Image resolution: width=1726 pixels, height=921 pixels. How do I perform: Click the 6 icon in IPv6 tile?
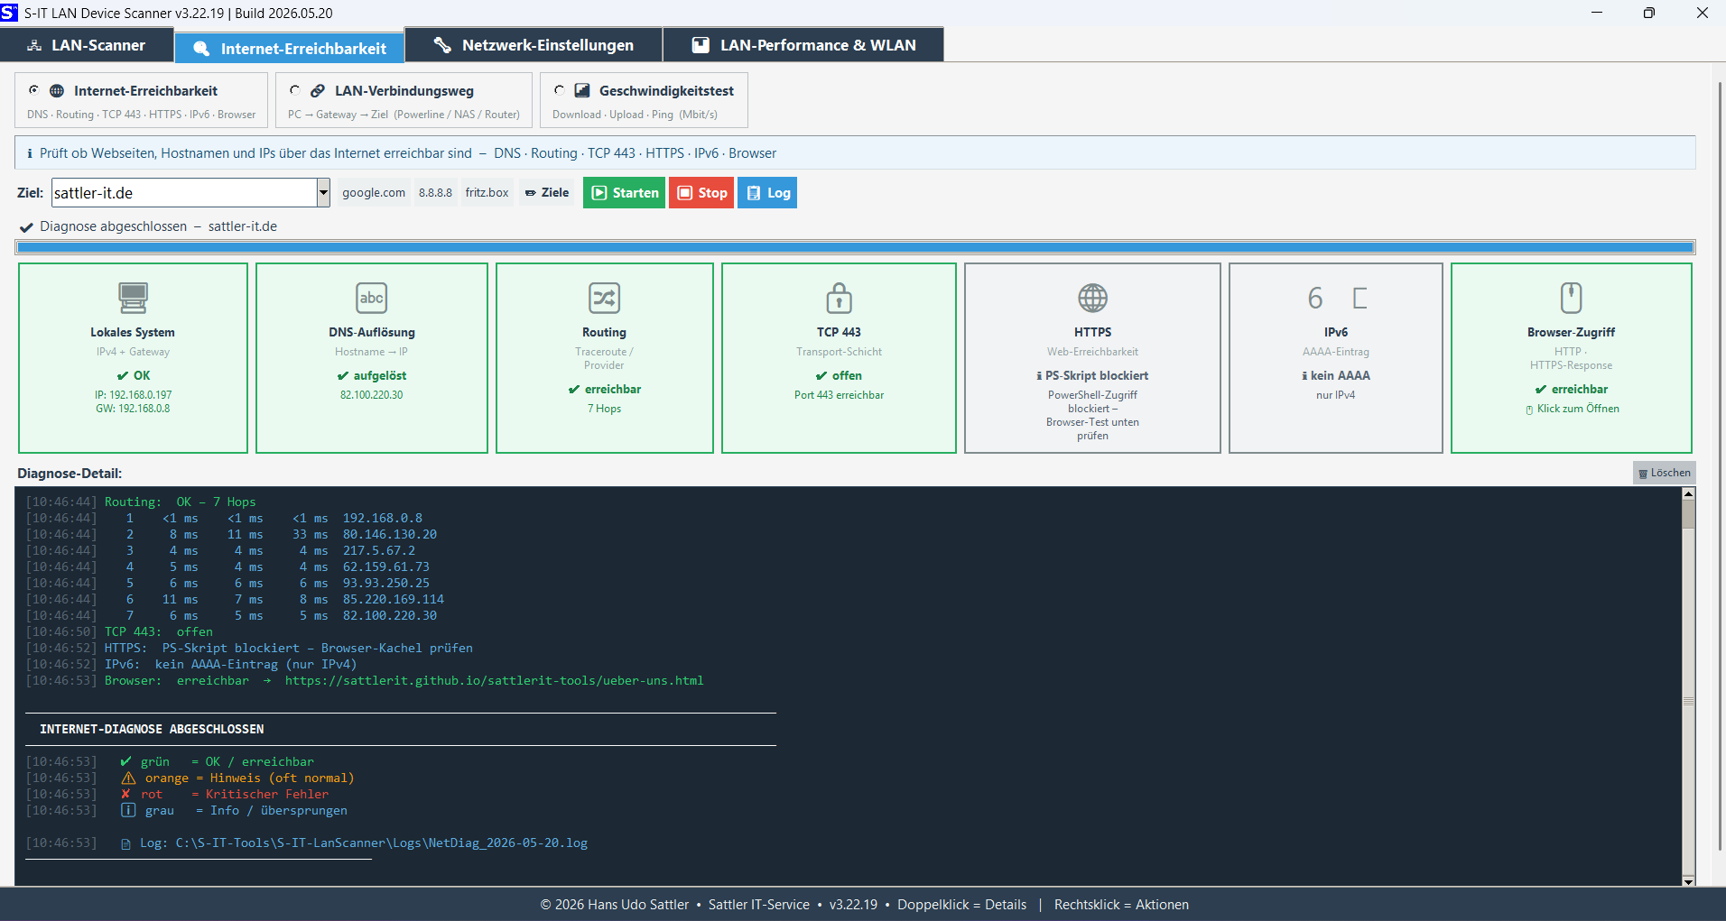click(1315, 298)
